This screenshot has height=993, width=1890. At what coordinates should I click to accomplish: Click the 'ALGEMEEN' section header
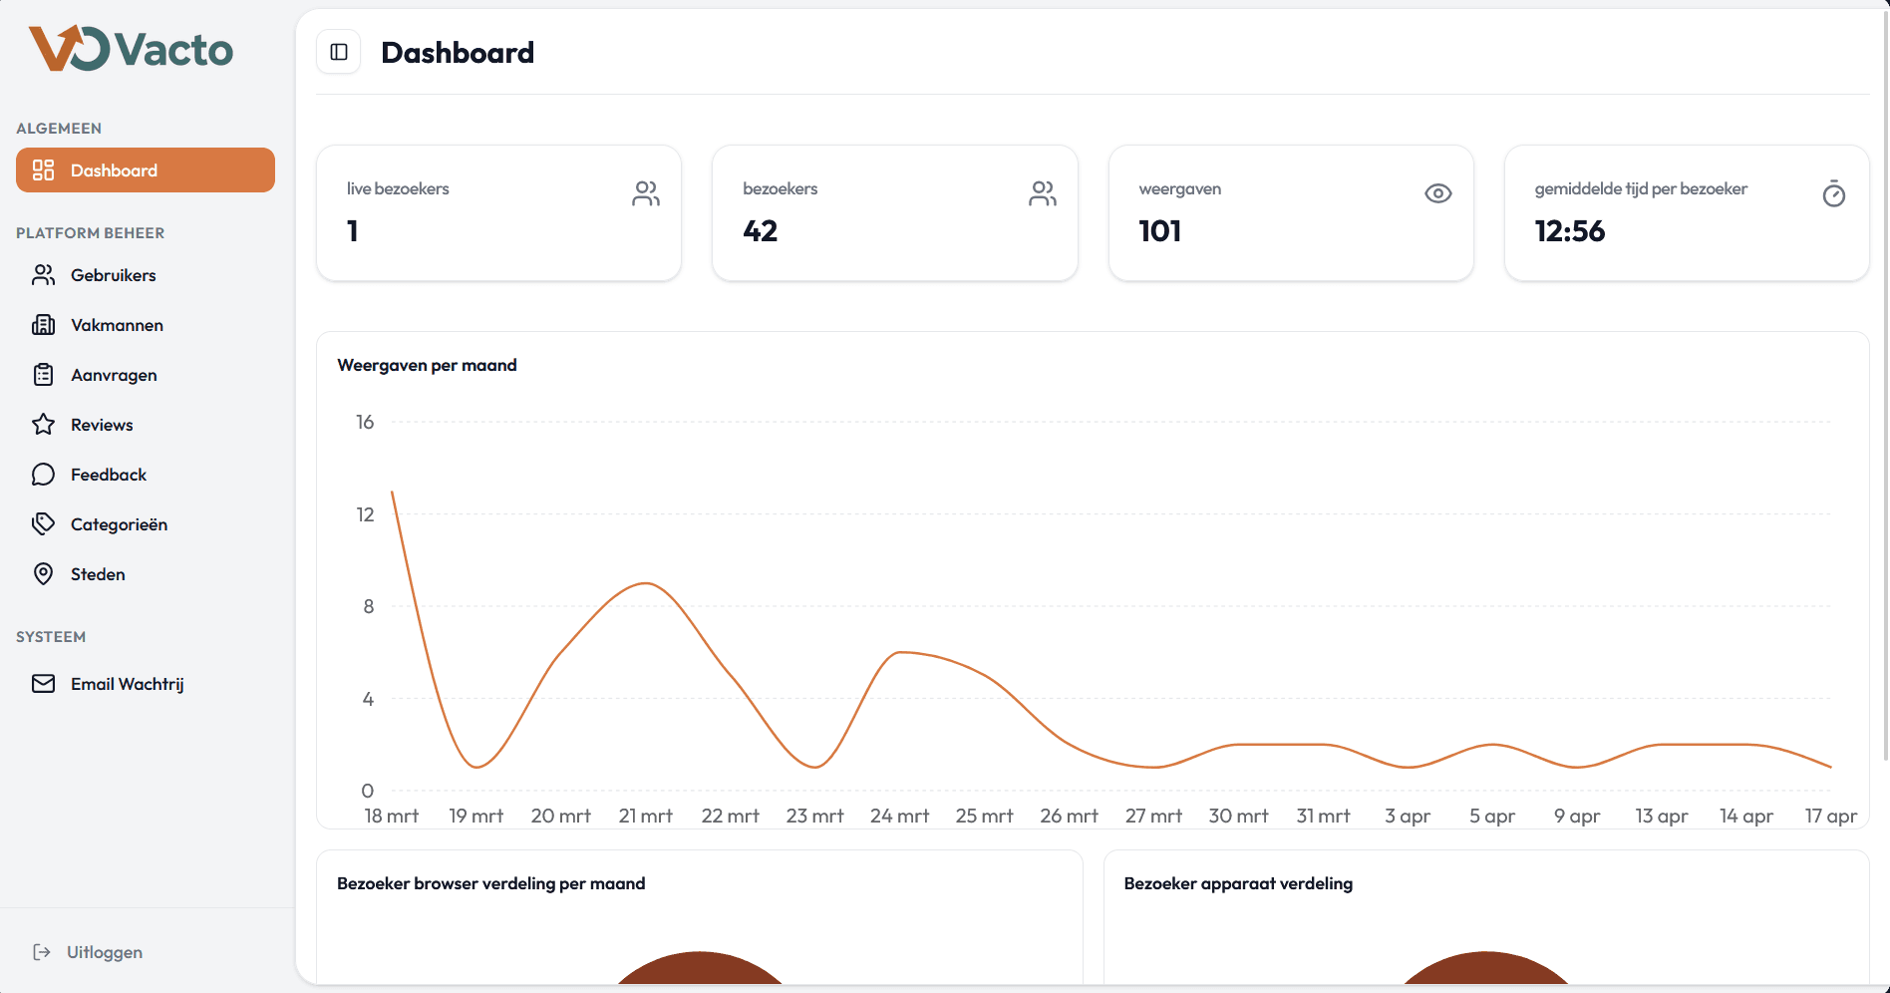tap(59, 128)
